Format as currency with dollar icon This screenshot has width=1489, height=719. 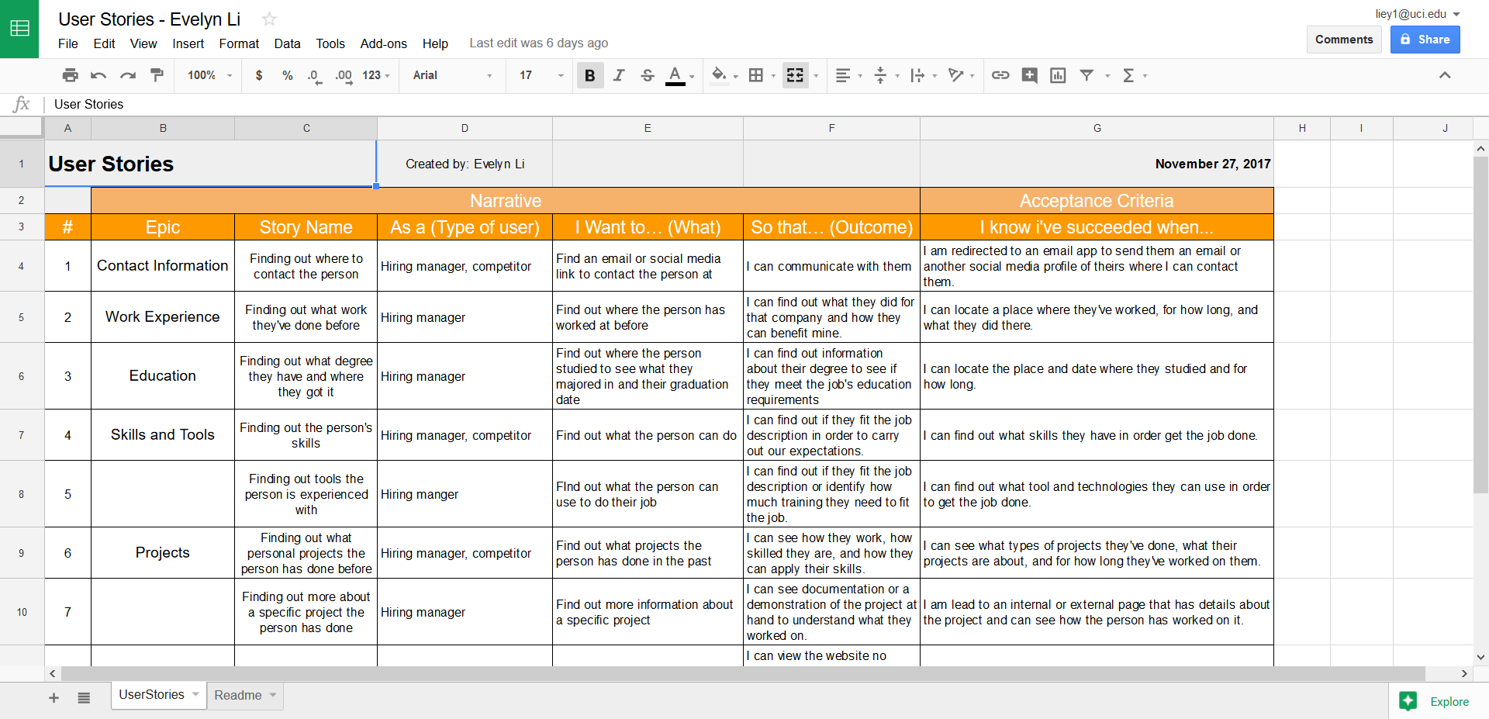(x=259, y=75)
